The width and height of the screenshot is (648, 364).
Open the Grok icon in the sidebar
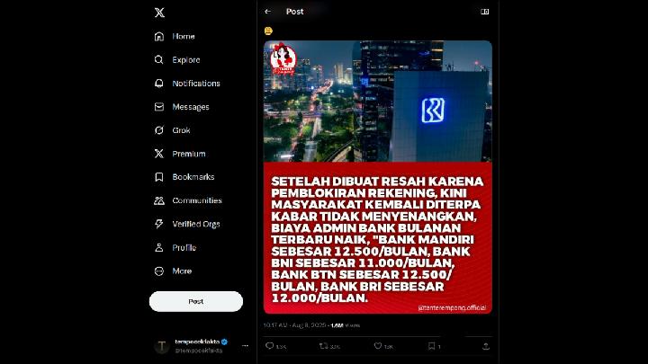tap(159, 130)
